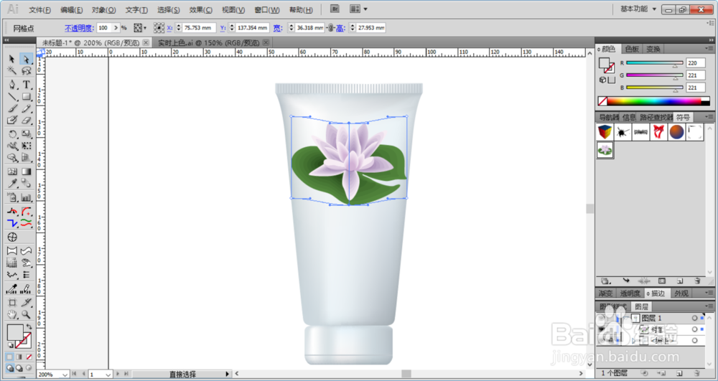Select the Magic Wand tool
The width and height of the screenshot is (718, 381).
pos(12,71)
